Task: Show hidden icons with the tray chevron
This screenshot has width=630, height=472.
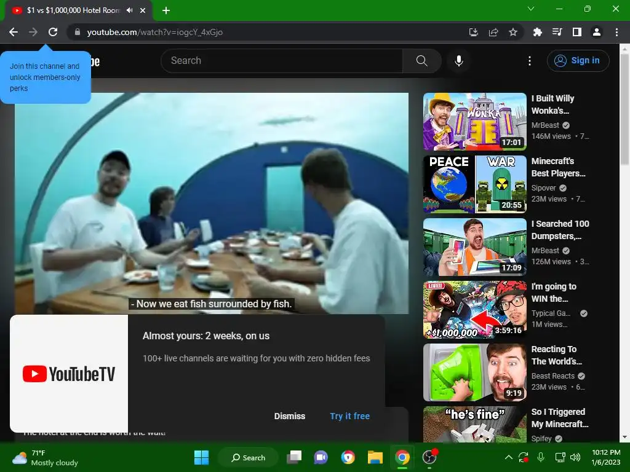Action: pyautogui.click(x=508, y=457)
